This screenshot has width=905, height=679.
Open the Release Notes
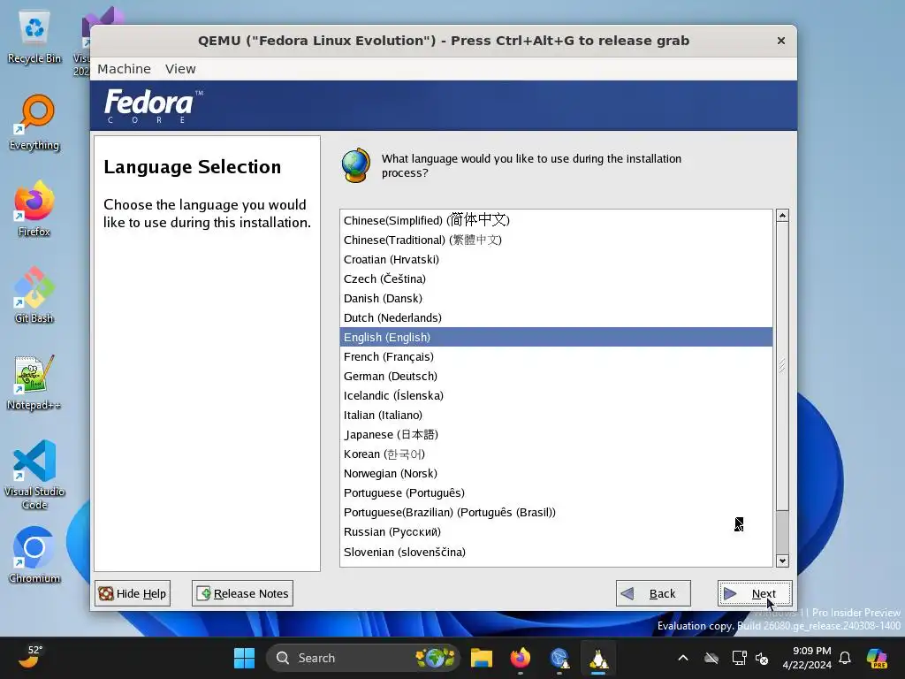point(242,593)
